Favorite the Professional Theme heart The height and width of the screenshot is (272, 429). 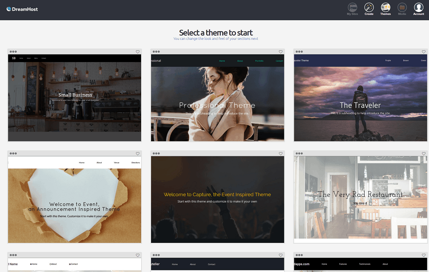click(x=281, y=51)
